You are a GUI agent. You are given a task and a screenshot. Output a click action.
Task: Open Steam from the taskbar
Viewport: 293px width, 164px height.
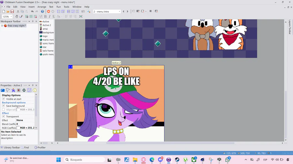[177, 160]
